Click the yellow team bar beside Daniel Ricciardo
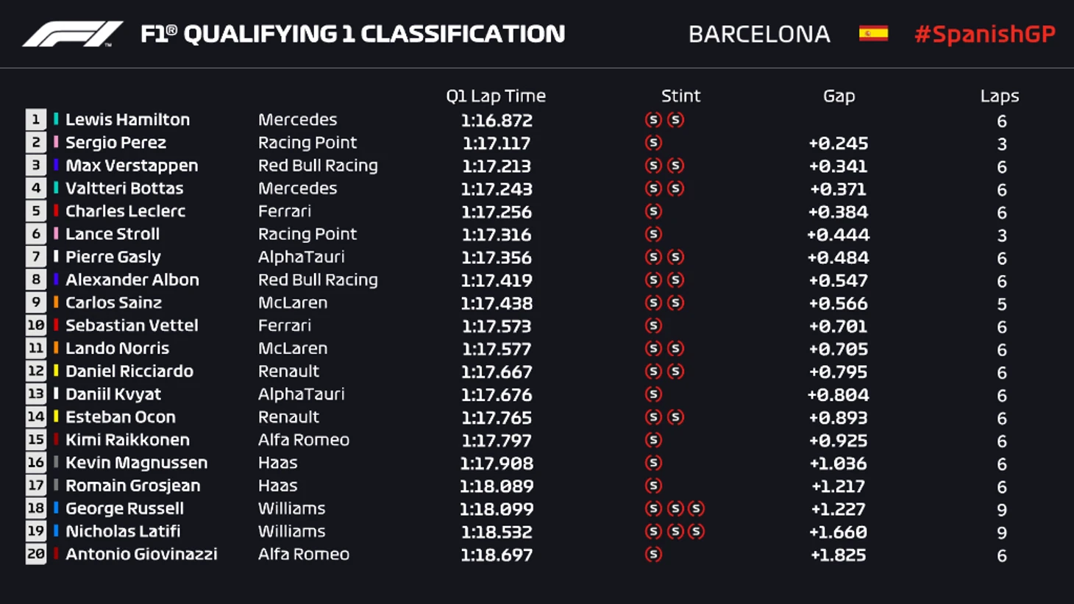The image size is (1074, 604). (56, 371)
